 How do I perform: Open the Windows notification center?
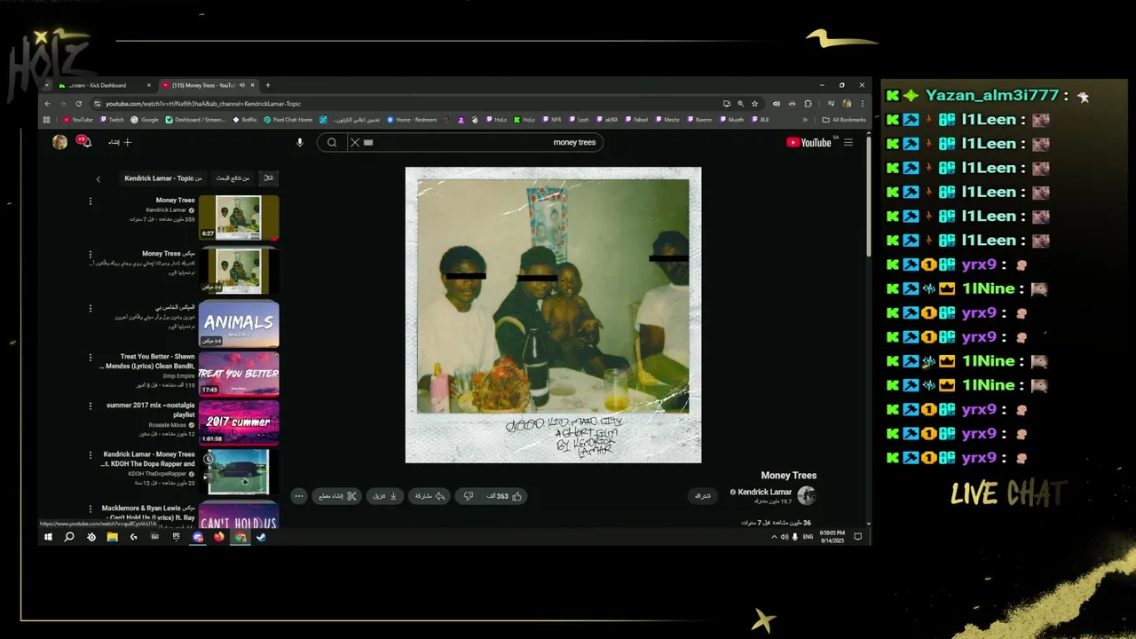(x=857, y=537)
